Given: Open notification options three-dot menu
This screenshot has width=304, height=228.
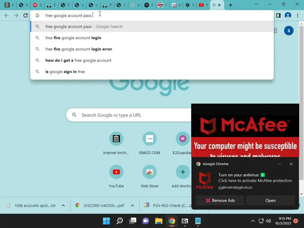Looking at the screenshot, I should pyautogui.click(x=279, y=164).
